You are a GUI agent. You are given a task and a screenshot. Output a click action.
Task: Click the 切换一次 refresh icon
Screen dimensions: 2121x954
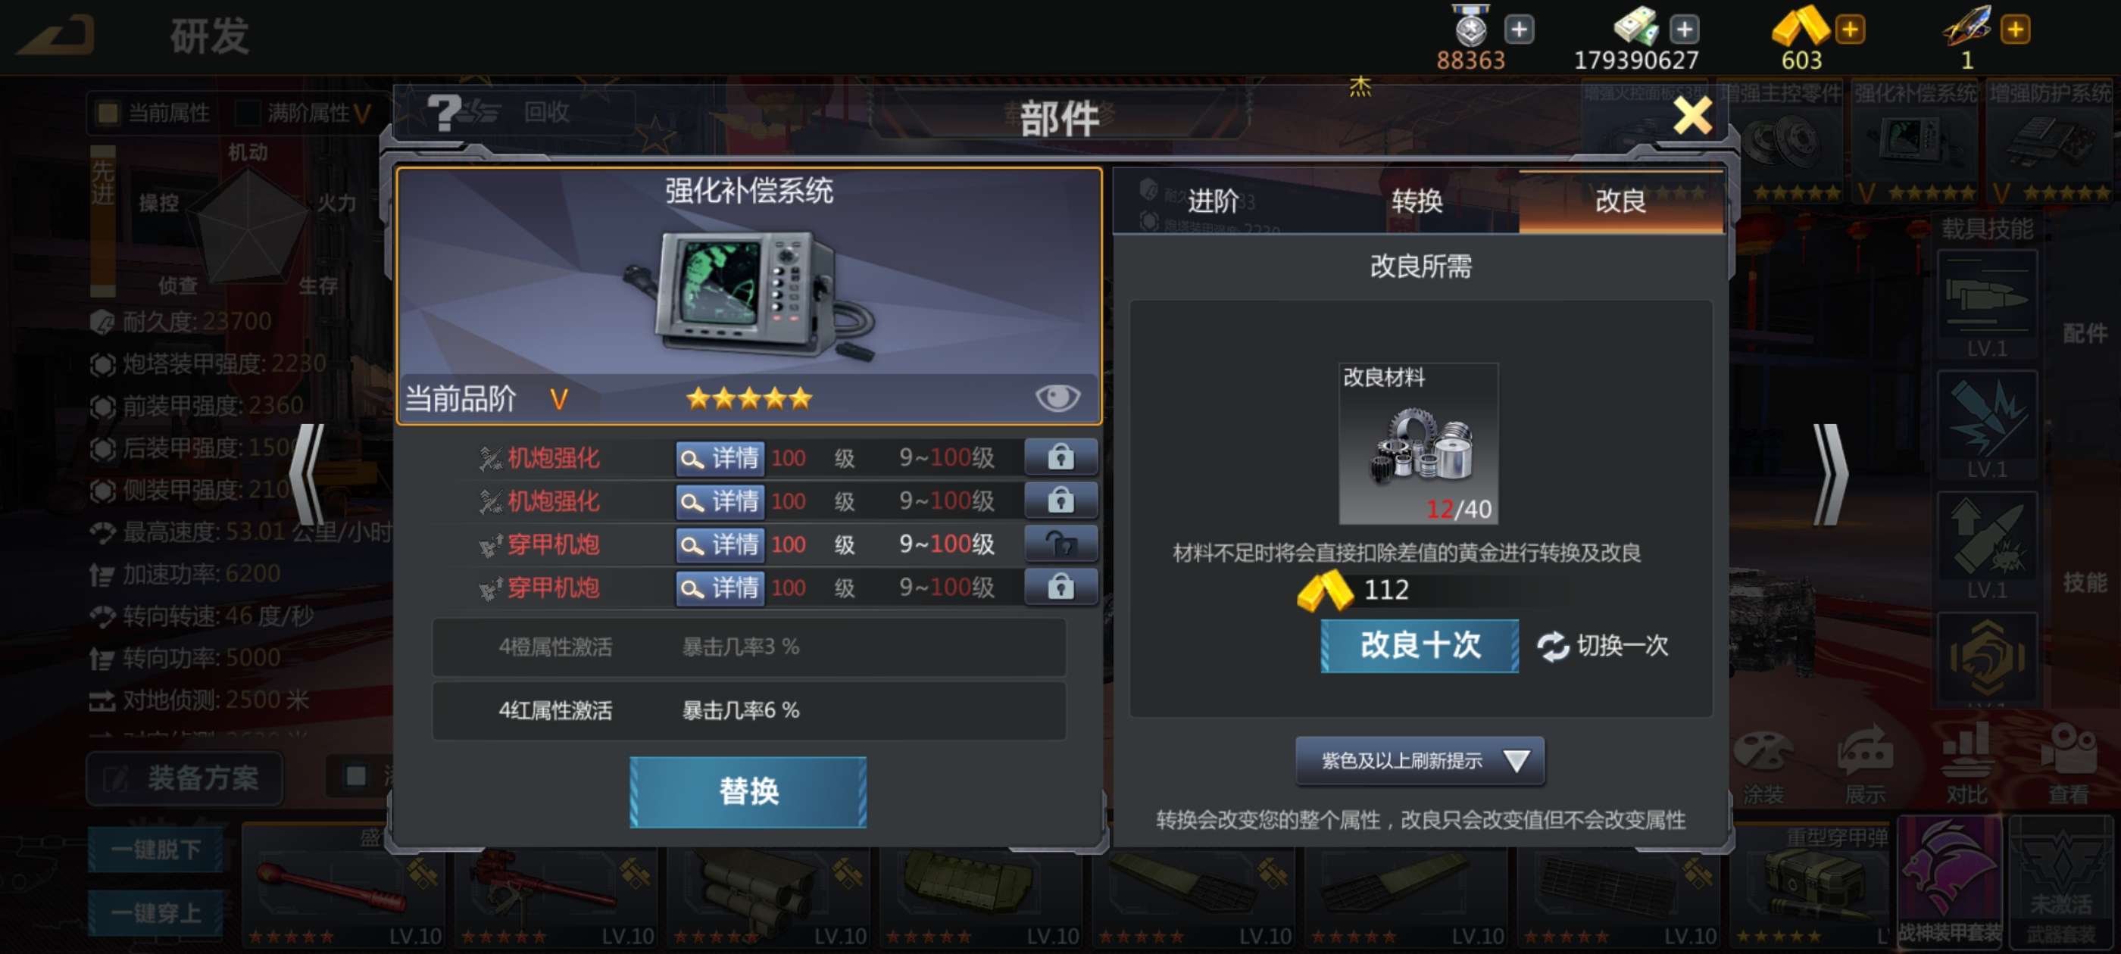coord(1553,646)
